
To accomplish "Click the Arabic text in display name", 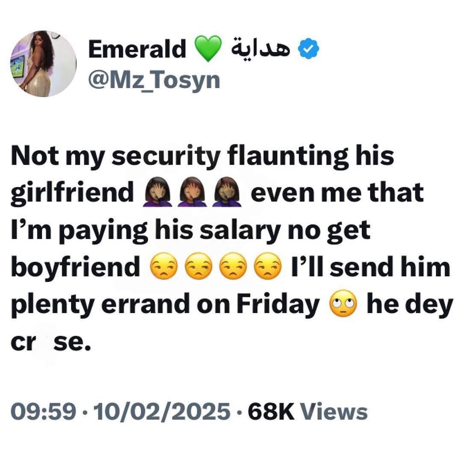I will pos(260,50).
